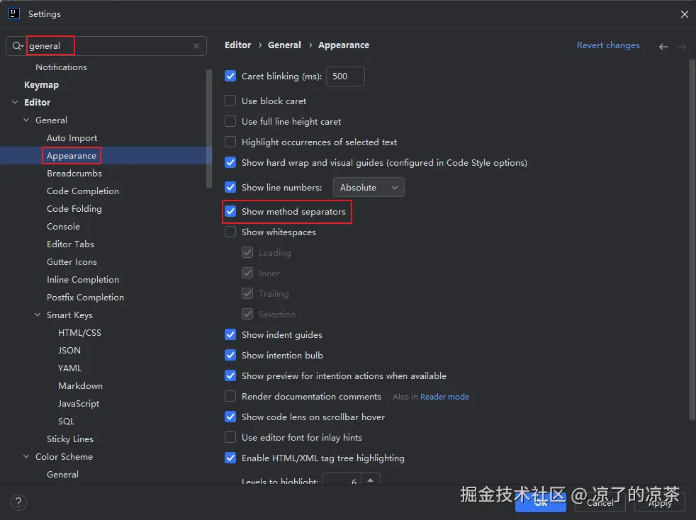This screenshot has height=520, width=696.
Task: Disable Show method separators checkbox
Action: click(x=230, y=211)
